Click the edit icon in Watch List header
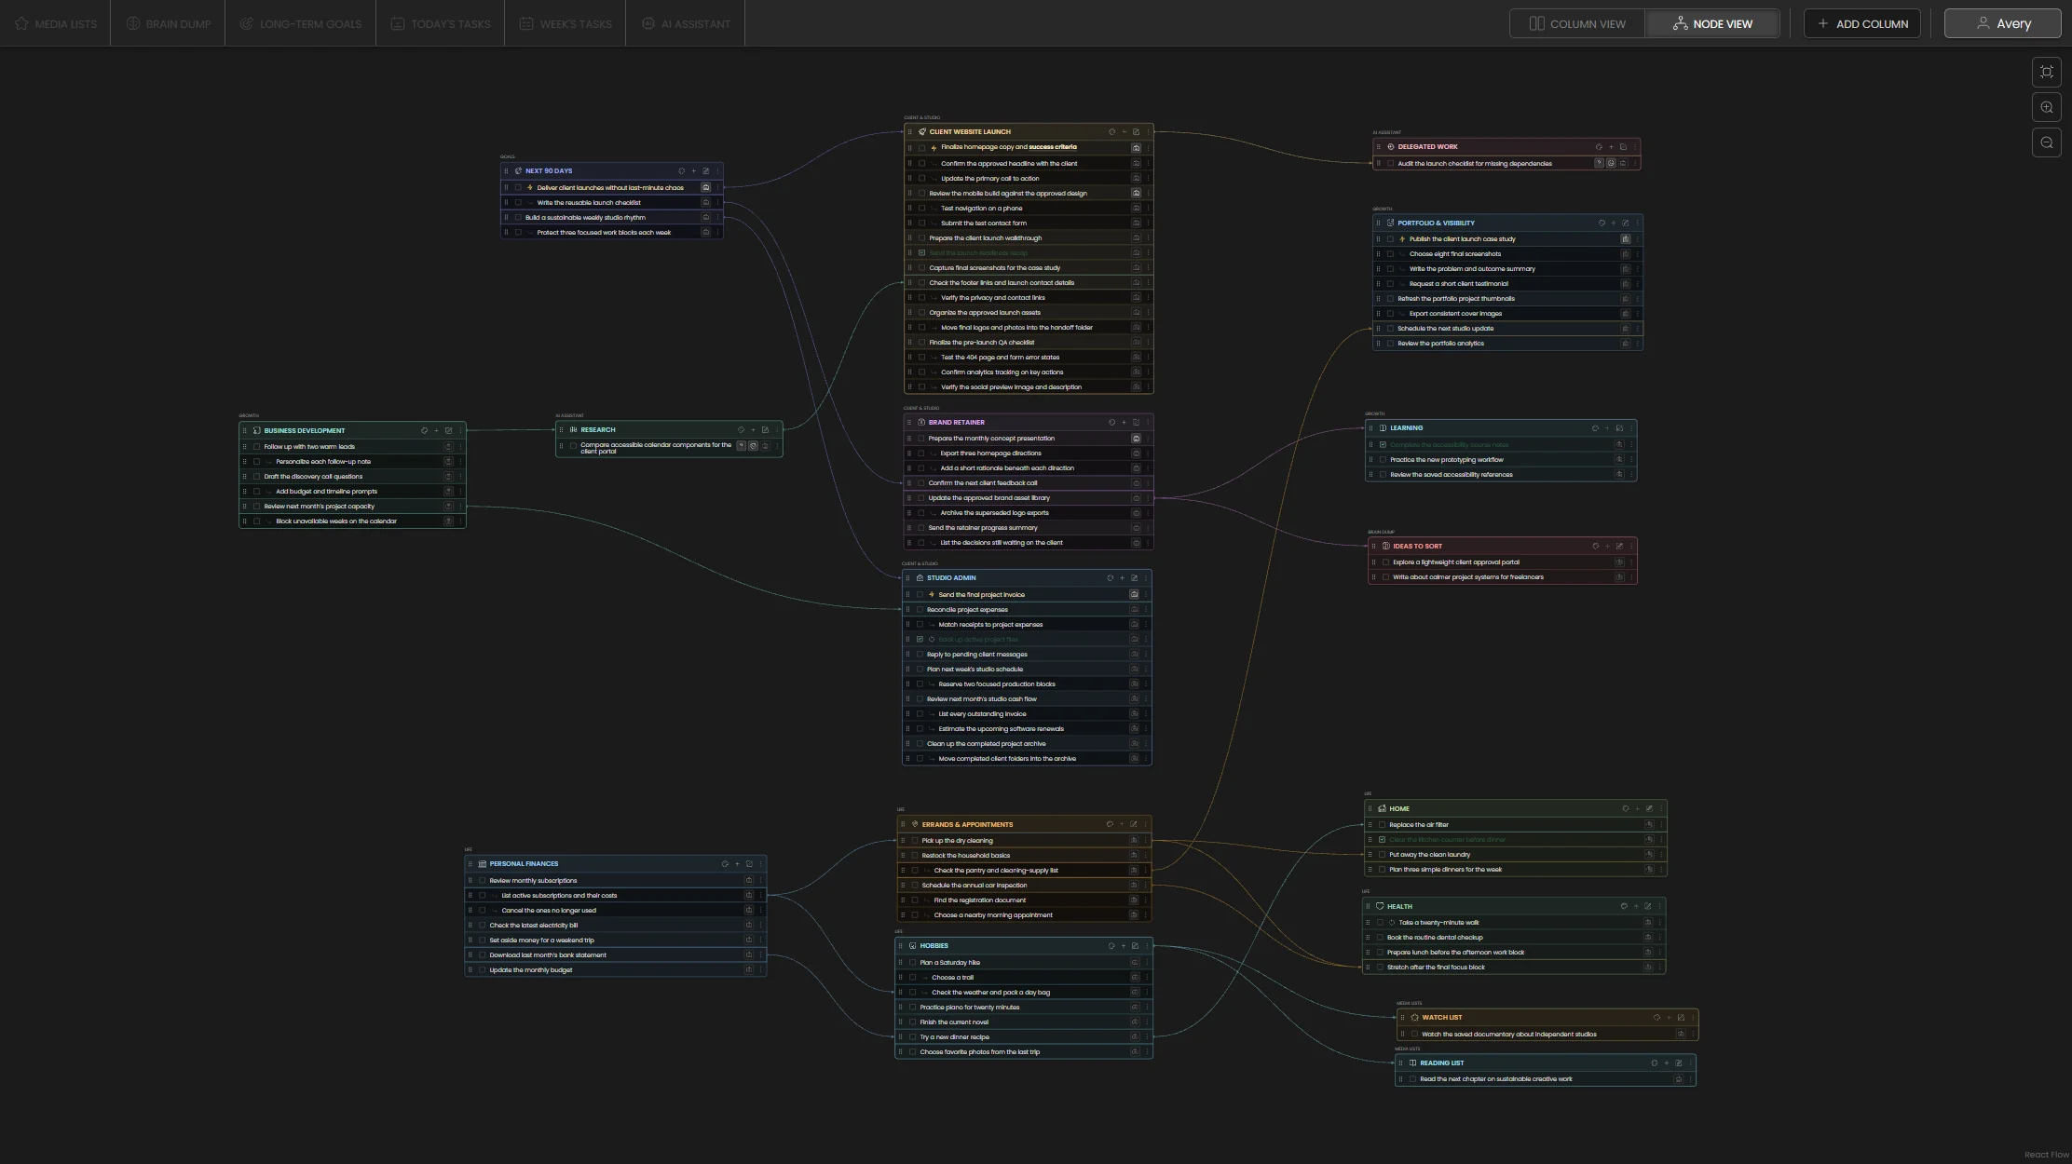2072x1164 pixels. 1681,1018
